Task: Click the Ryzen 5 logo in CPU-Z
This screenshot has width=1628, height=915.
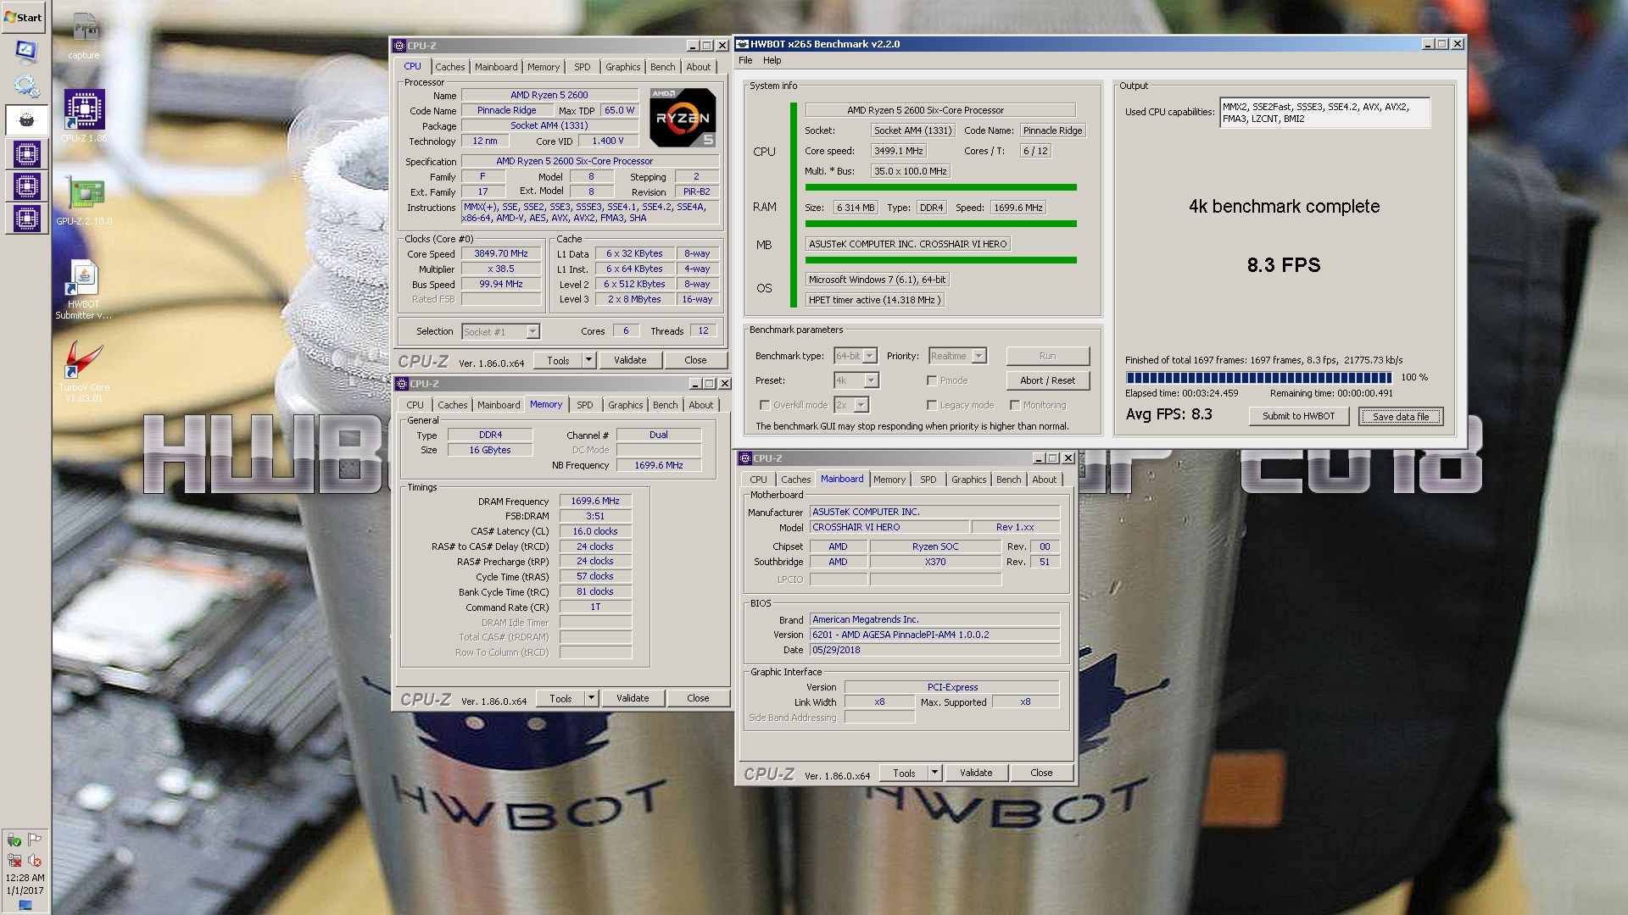Action: point(683,118)
